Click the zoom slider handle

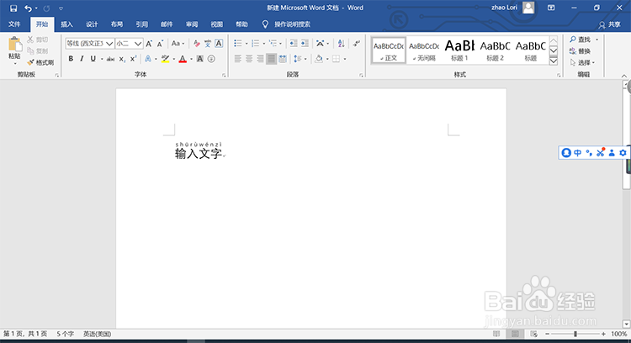(x=575, y=334)
